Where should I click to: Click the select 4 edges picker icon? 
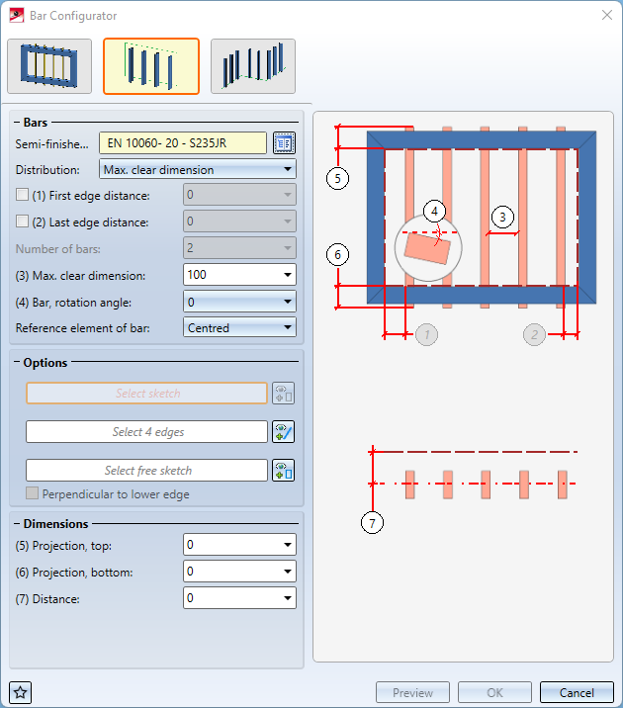point(284,432)
